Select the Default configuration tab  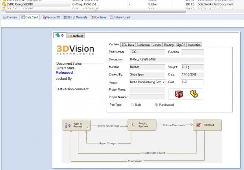click(x=76, y=36)
